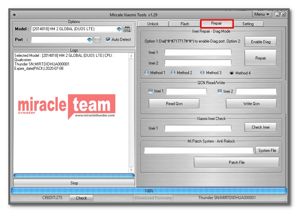Select Method 1 radio button

point(147,73)
